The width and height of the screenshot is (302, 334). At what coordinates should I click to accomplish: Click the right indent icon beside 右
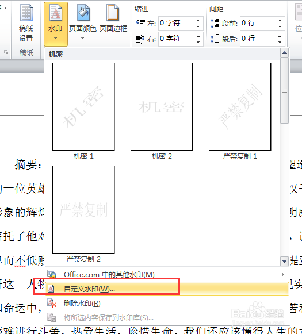(140, 39)
